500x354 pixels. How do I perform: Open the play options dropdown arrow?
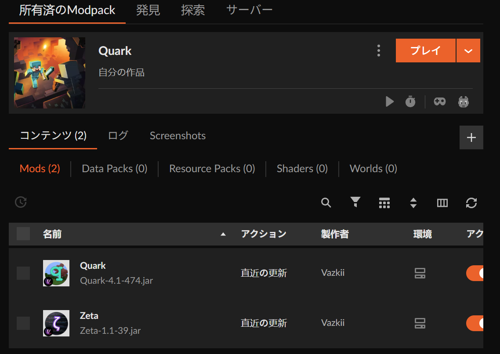click(x=468, y=51)
